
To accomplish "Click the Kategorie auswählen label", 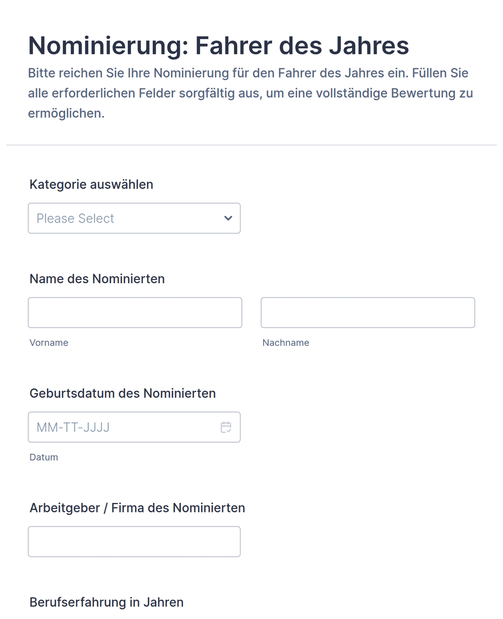I will tap(91, 184).
